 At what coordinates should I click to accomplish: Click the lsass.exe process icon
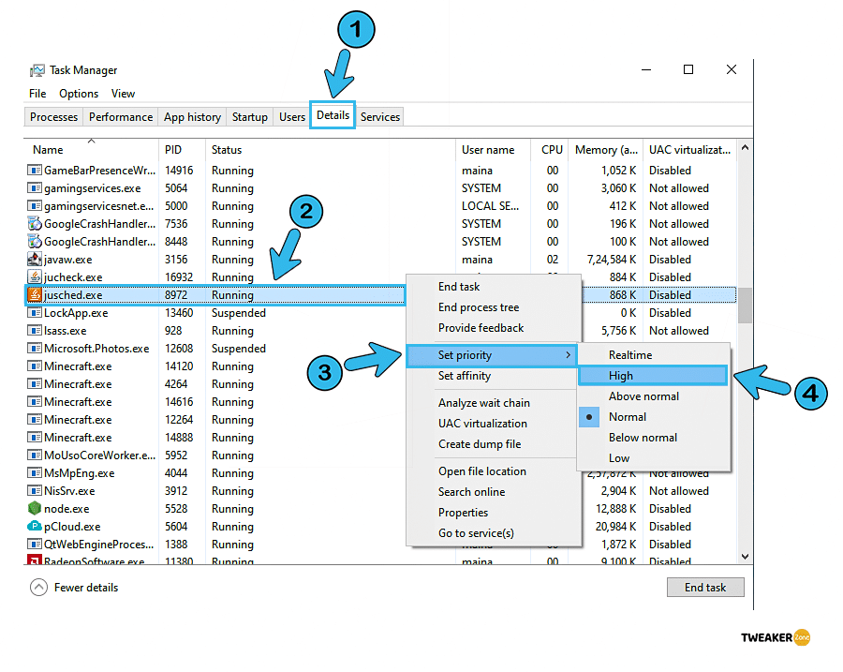click(35, 330)
